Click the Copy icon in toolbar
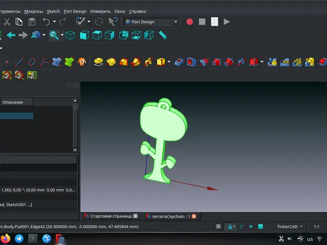The width and height of the screenshot is (327, 245). click(19, 21)
